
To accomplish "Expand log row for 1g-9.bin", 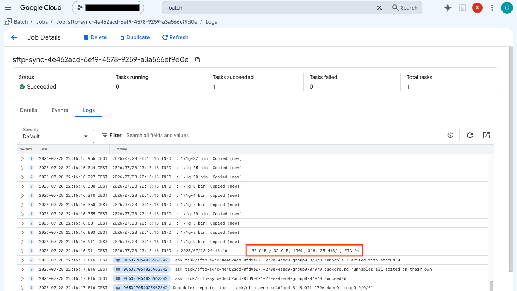I will [22, 242].
